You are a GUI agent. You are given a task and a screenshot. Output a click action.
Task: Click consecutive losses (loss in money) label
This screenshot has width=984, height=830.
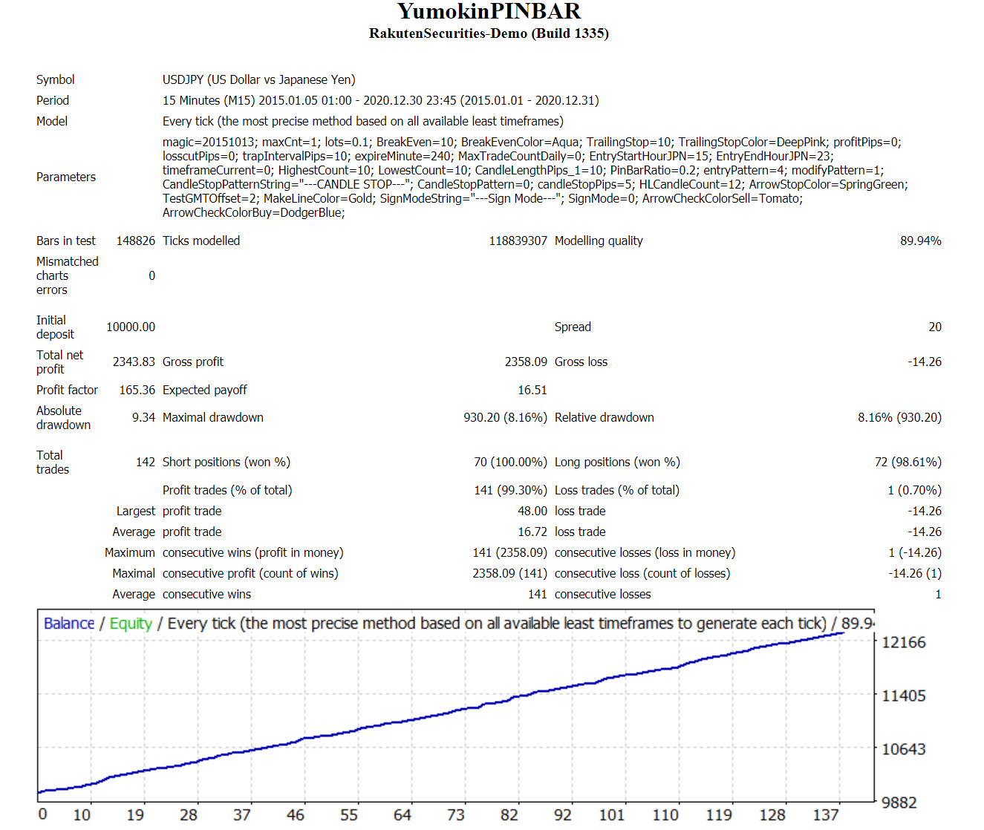tap(645, 552)
